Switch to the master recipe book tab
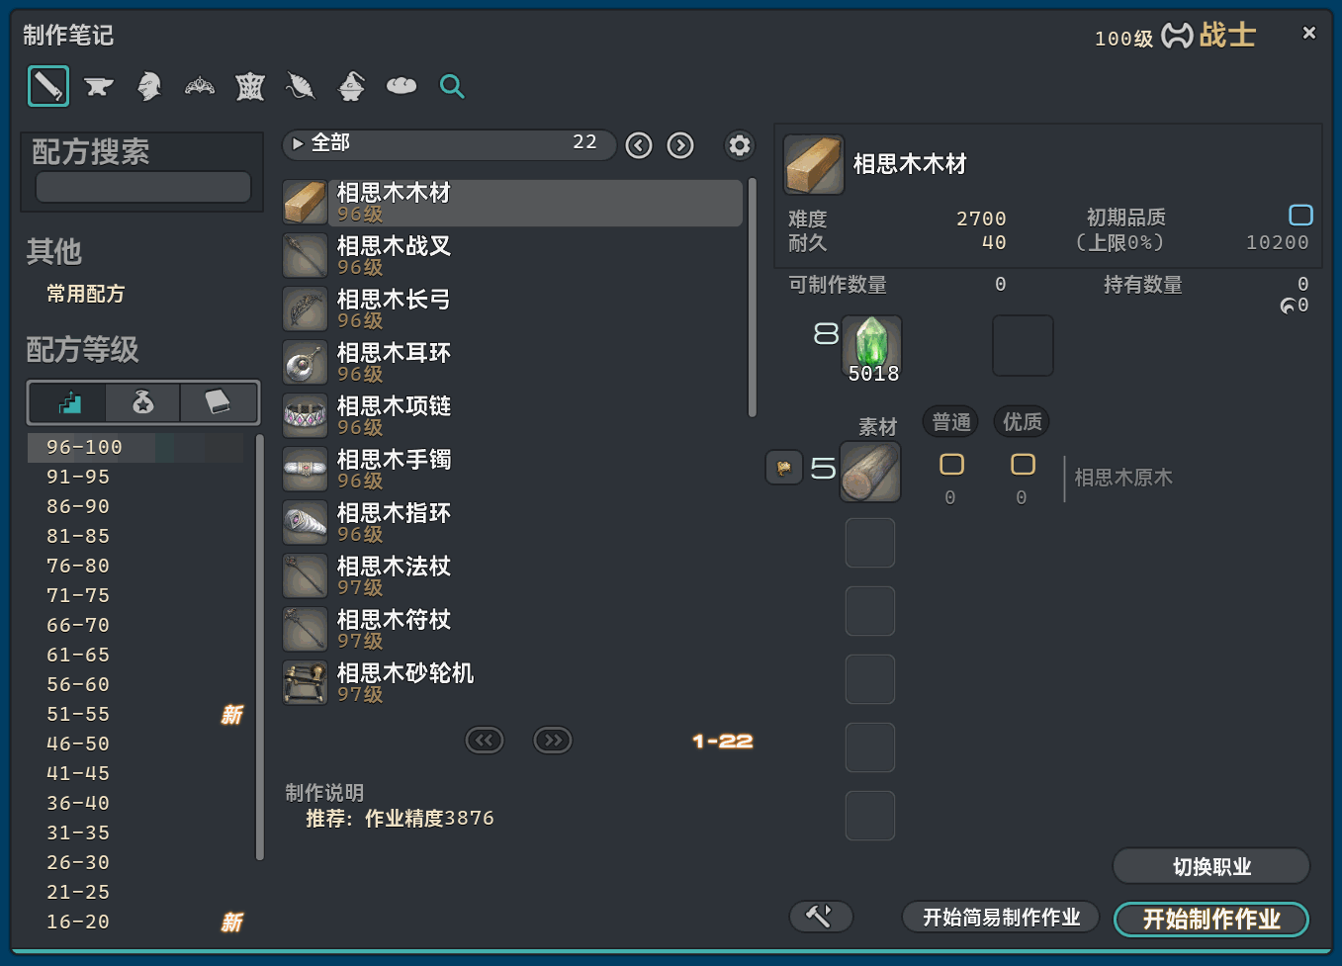Viewport: 1342px width, 966px height. pos(218,402)
